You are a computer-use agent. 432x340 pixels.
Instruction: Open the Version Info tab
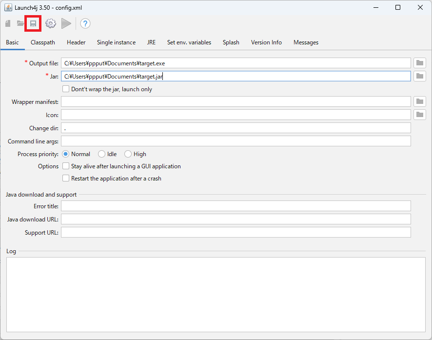tap(266, 42)
